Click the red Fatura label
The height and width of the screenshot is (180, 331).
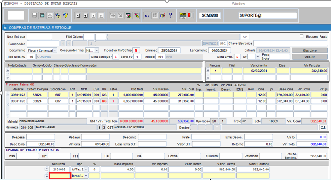click(24, 84)
